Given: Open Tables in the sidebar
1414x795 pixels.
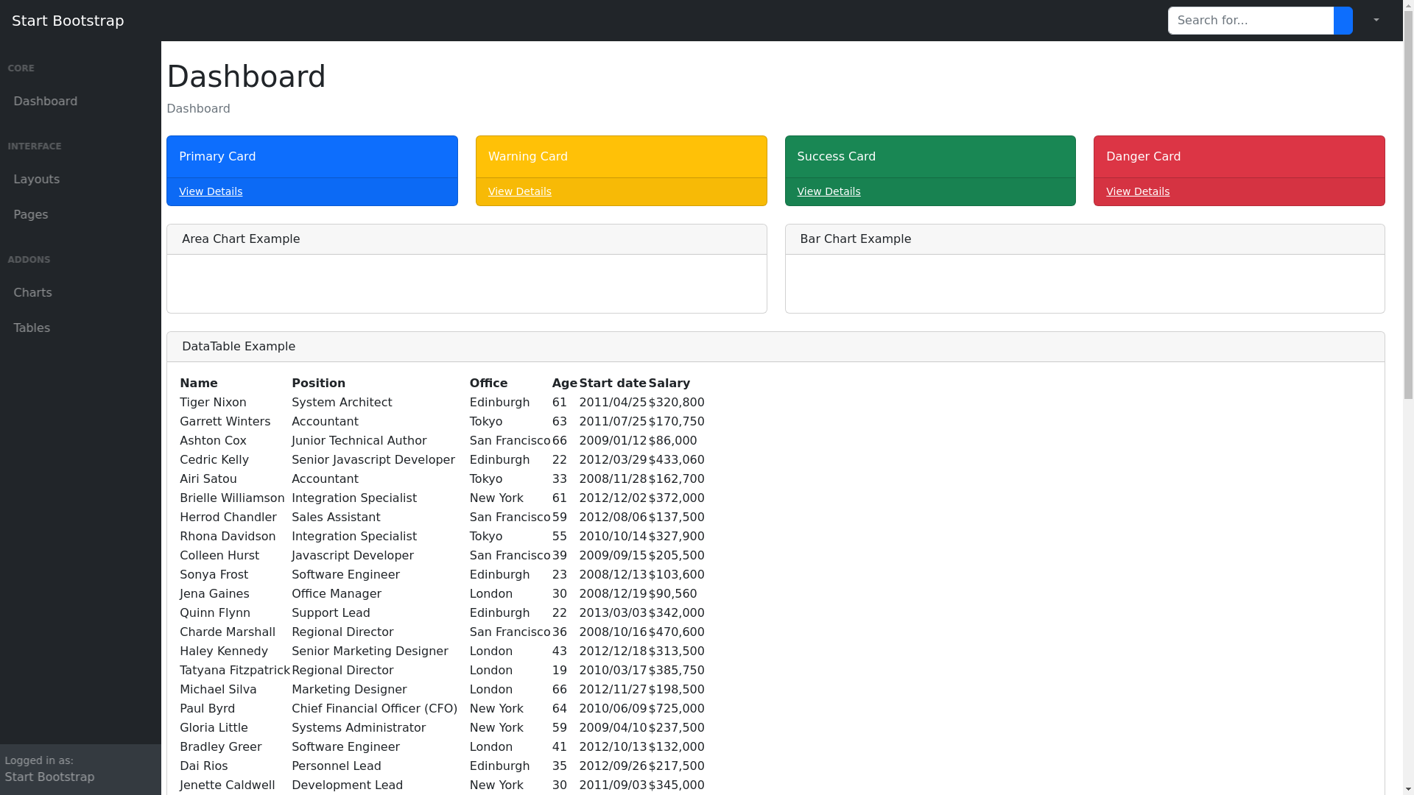Looking at the screenshot, I should click(x=80, y=328).
